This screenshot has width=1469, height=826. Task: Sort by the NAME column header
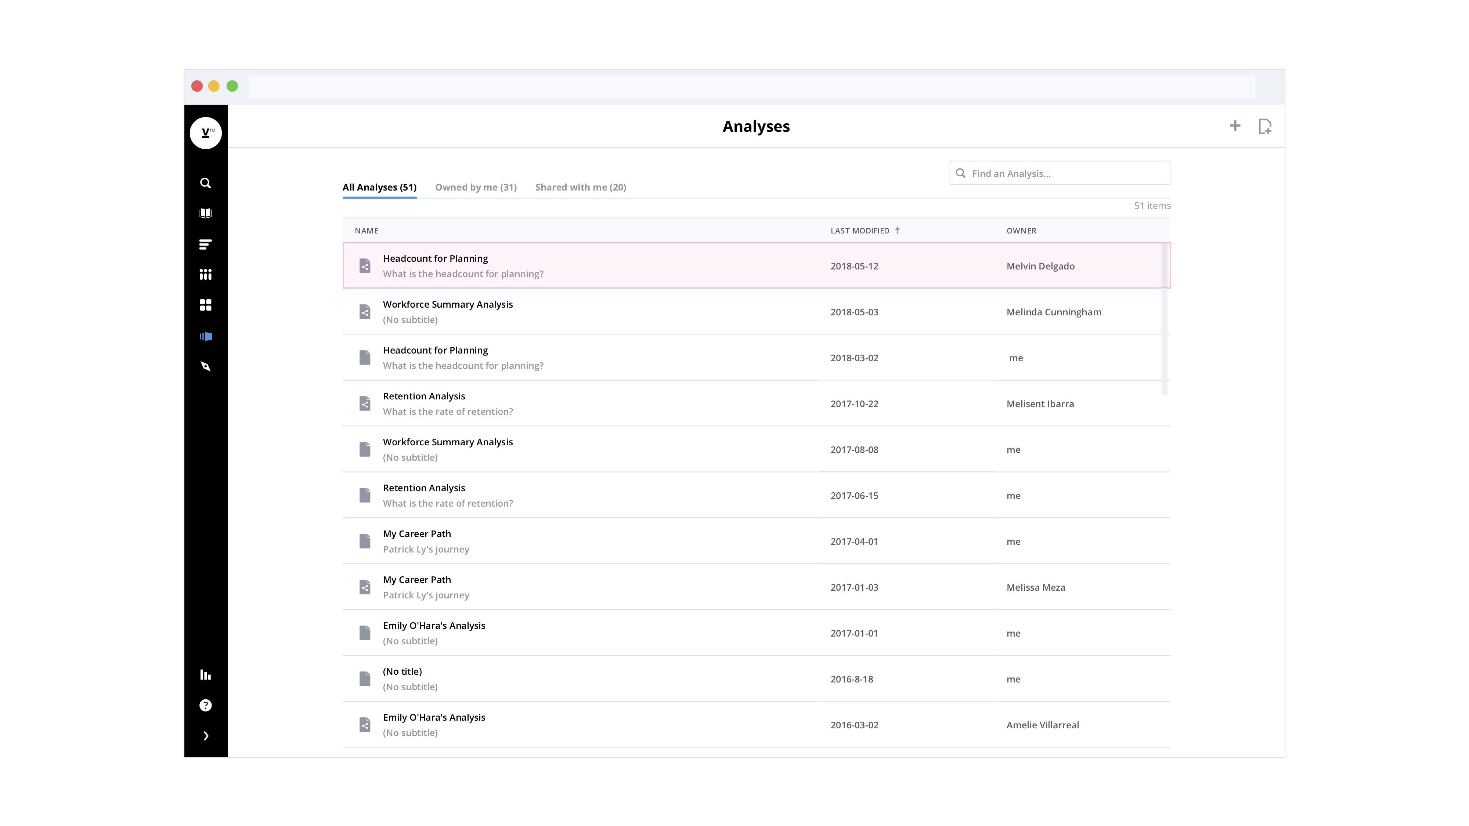point(367,231)
